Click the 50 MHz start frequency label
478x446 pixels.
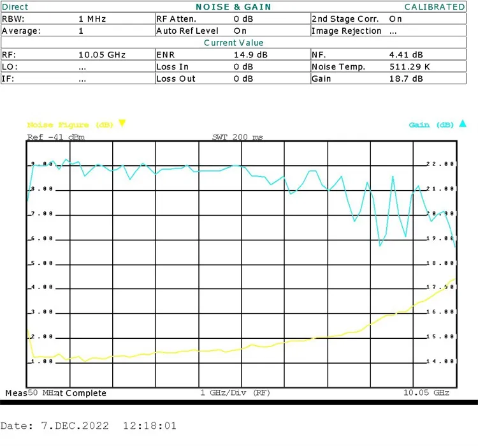[43, 392]
